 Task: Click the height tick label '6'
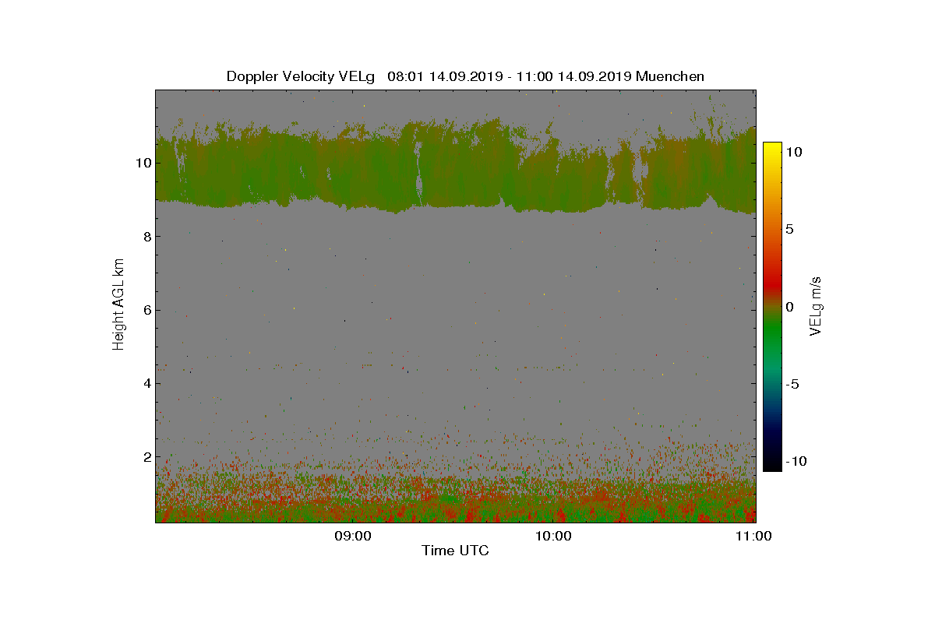[x=146, y=310]
